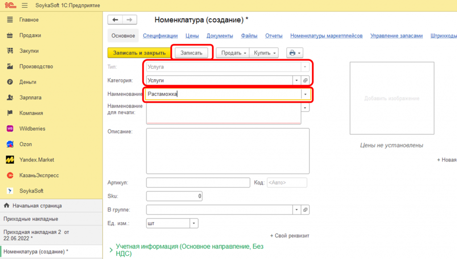Open the printer icon menu
This screenshot has width=457, height=259.
click(x=295, y=53)
